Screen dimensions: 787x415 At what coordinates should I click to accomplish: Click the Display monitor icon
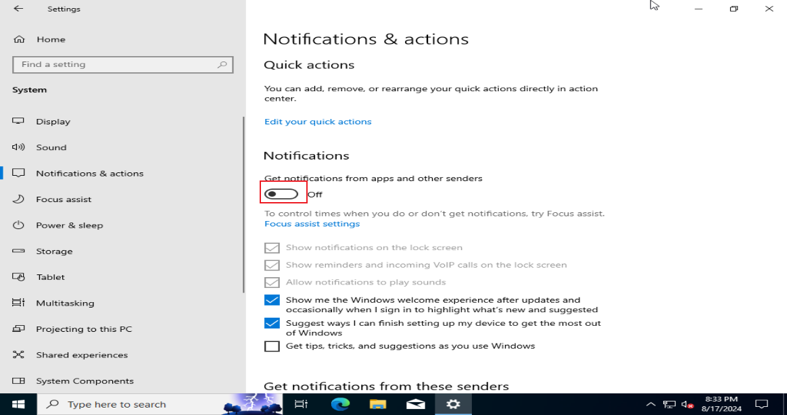tap(18, 121)
